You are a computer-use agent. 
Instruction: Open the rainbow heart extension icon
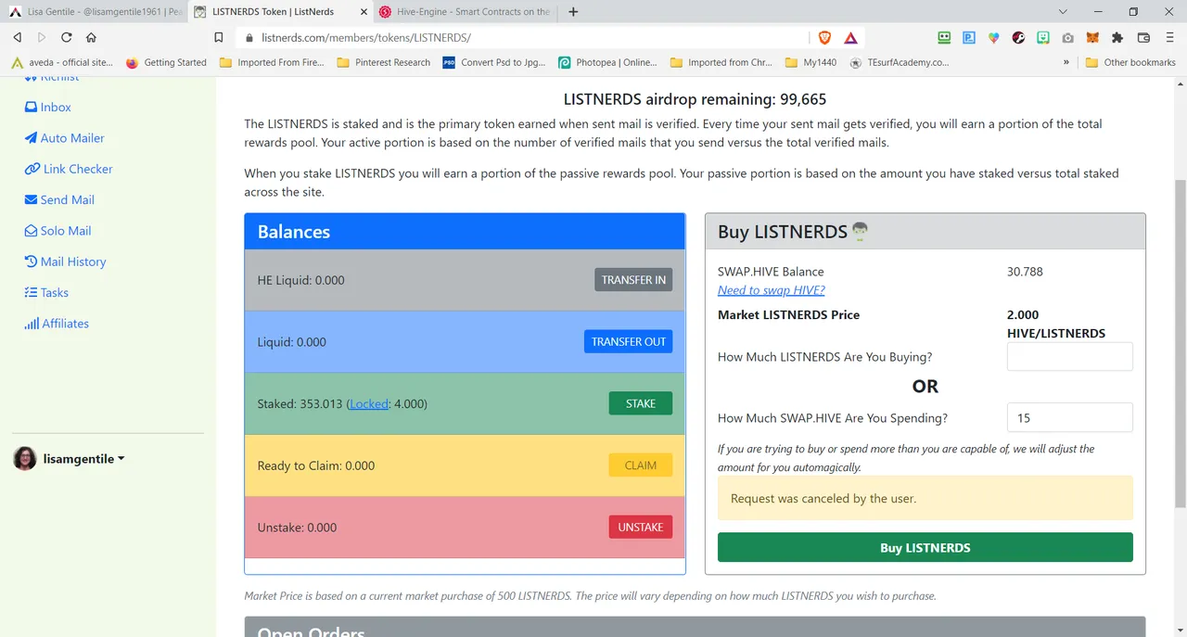tap(994, 37)
